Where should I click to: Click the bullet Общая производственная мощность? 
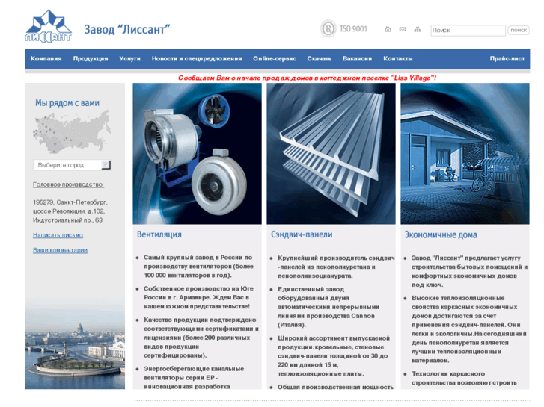pos(335,387)
